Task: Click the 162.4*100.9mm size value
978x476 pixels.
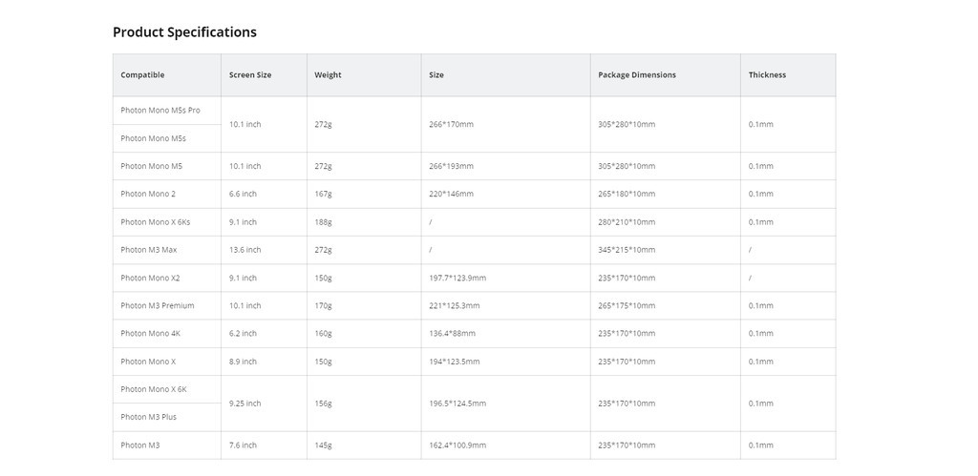Action: pos(457,445)
